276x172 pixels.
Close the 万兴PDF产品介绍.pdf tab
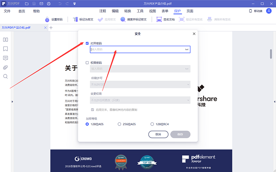coord(46,28)
